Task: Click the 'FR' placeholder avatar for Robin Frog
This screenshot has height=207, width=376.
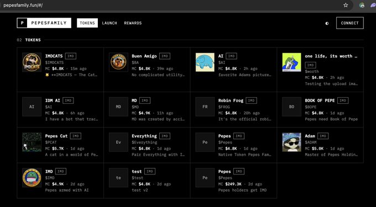Action: coord(205,107)
